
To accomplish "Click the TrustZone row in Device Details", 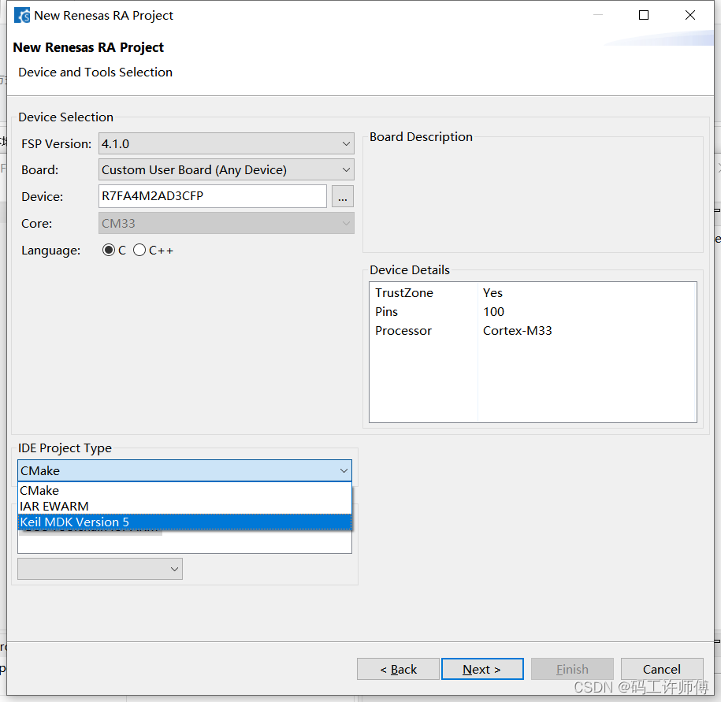I will (x=533, y=293).
